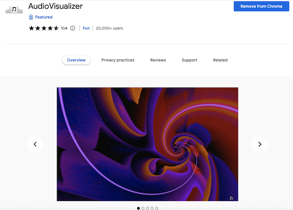Viewport: 293px width, 210px height.
Task: Click Remove from Chrome button
Action: (261, 6)
